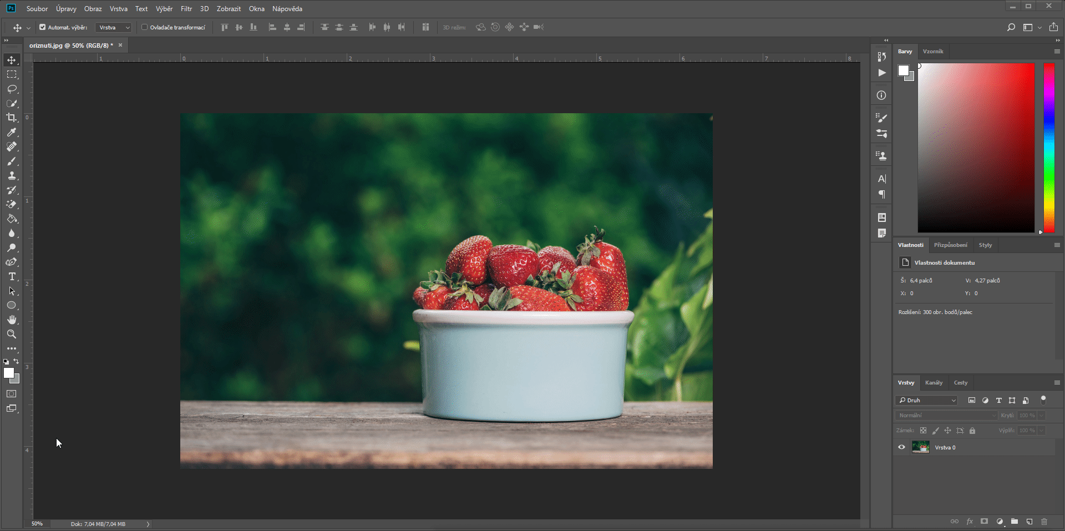Select the Horizontal Type tool

pos(12,276)
